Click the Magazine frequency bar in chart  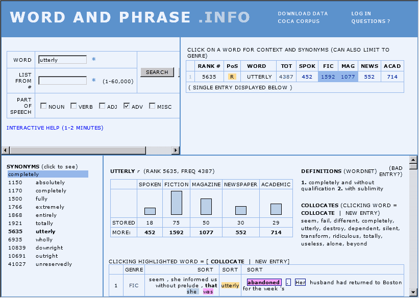pos(206,206)
